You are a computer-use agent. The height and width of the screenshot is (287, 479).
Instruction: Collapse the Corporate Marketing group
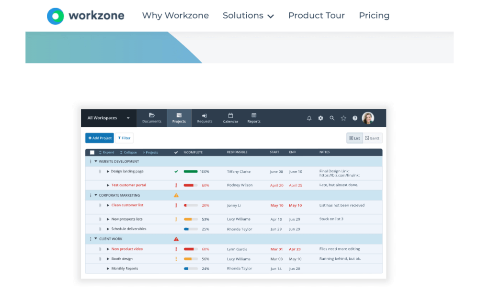tap(96, 195)
